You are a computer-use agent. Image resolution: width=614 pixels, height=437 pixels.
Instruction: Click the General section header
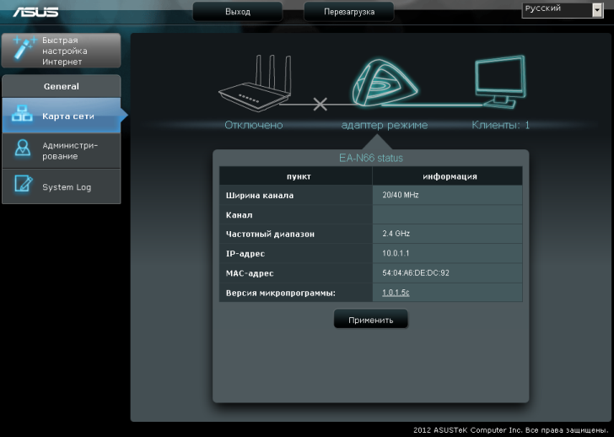[61, 86]
